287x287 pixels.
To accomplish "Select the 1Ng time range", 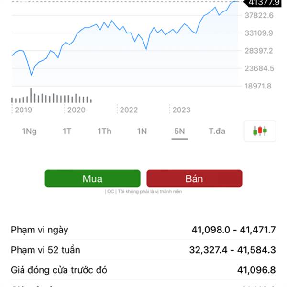I will [x=29, y=131].
